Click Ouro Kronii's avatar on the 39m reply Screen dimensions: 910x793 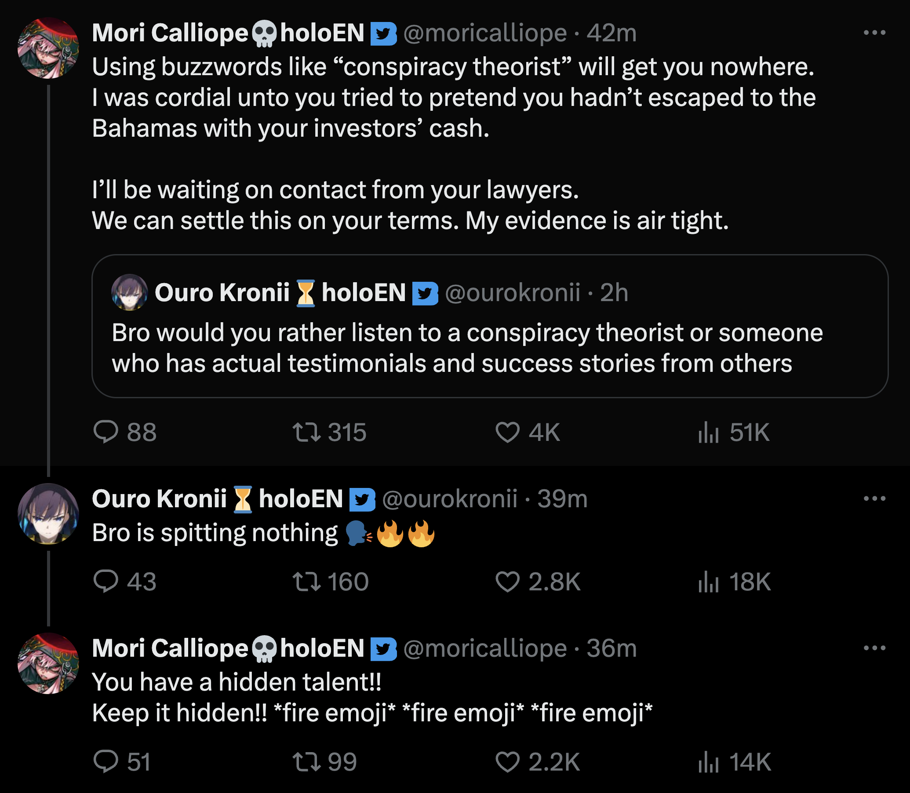point(48,514)
